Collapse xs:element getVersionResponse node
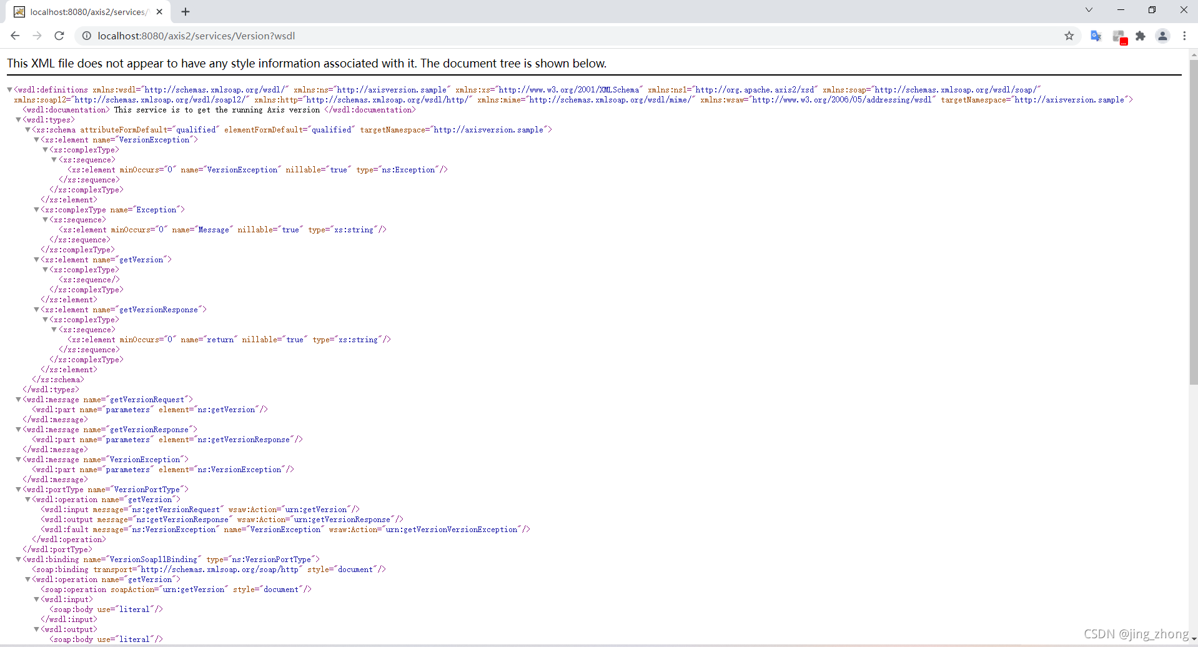1198x647 pixels. coord(36,310)
